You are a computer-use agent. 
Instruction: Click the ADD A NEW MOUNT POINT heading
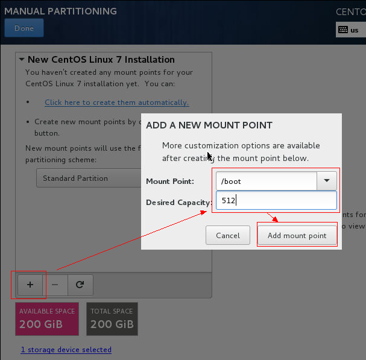209,125
